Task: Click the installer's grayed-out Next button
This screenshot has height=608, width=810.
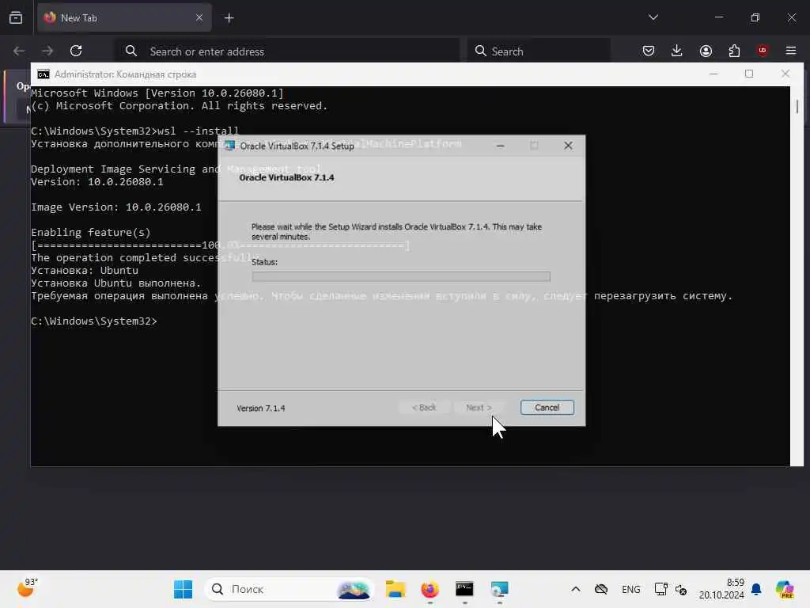Action: pyautogui.click(x=479, y=408)
